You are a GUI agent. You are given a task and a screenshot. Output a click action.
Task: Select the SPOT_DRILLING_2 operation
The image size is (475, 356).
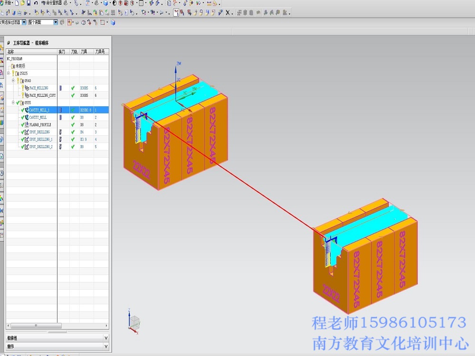tap(41, 147)
